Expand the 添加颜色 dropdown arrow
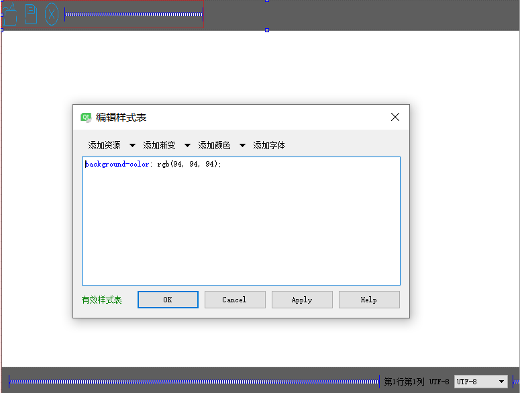Screen dimensions: 520x393 click(x=242, y=145)
